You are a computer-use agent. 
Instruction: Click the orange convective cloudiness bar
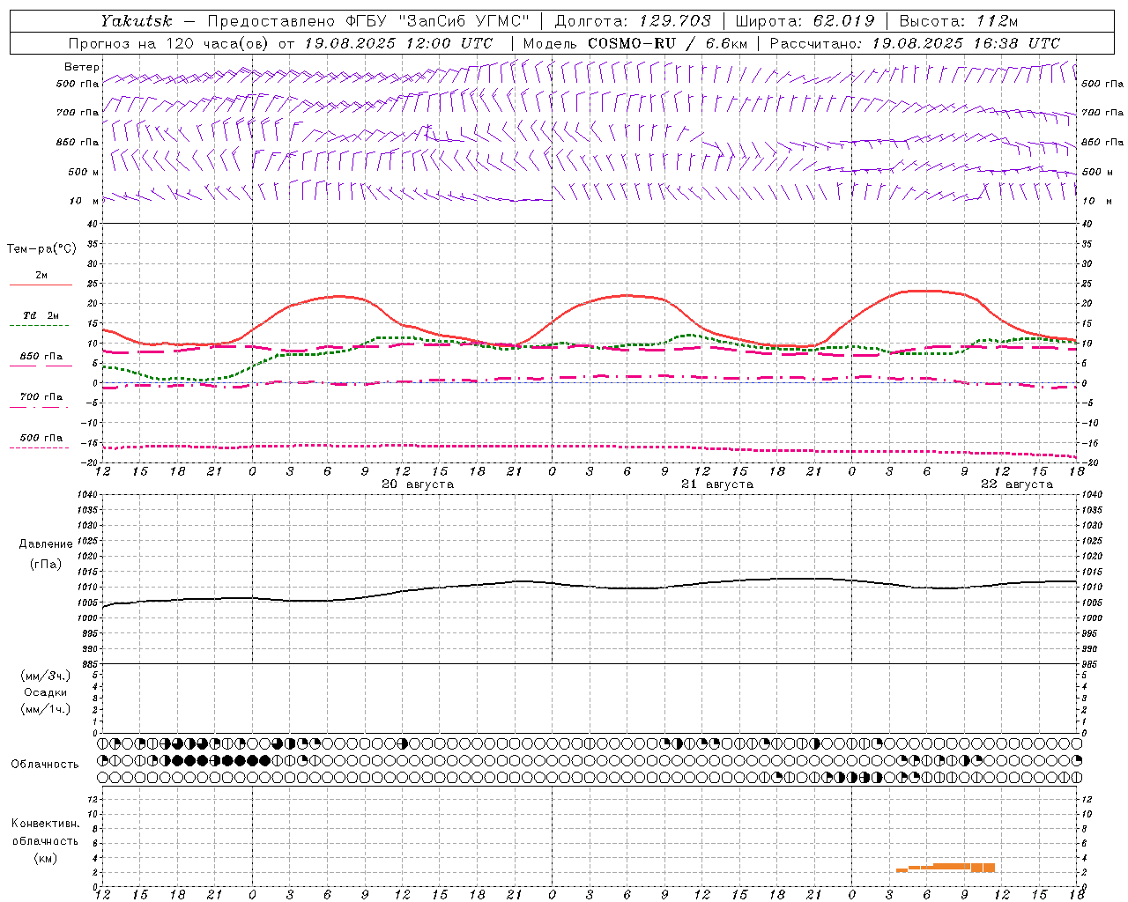[x=946, y=868]
